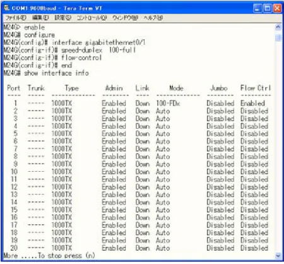The height and width of the screenshot is (264, 284).
Task: Maximize the Tera Term window
Action: tap(268, 8)
